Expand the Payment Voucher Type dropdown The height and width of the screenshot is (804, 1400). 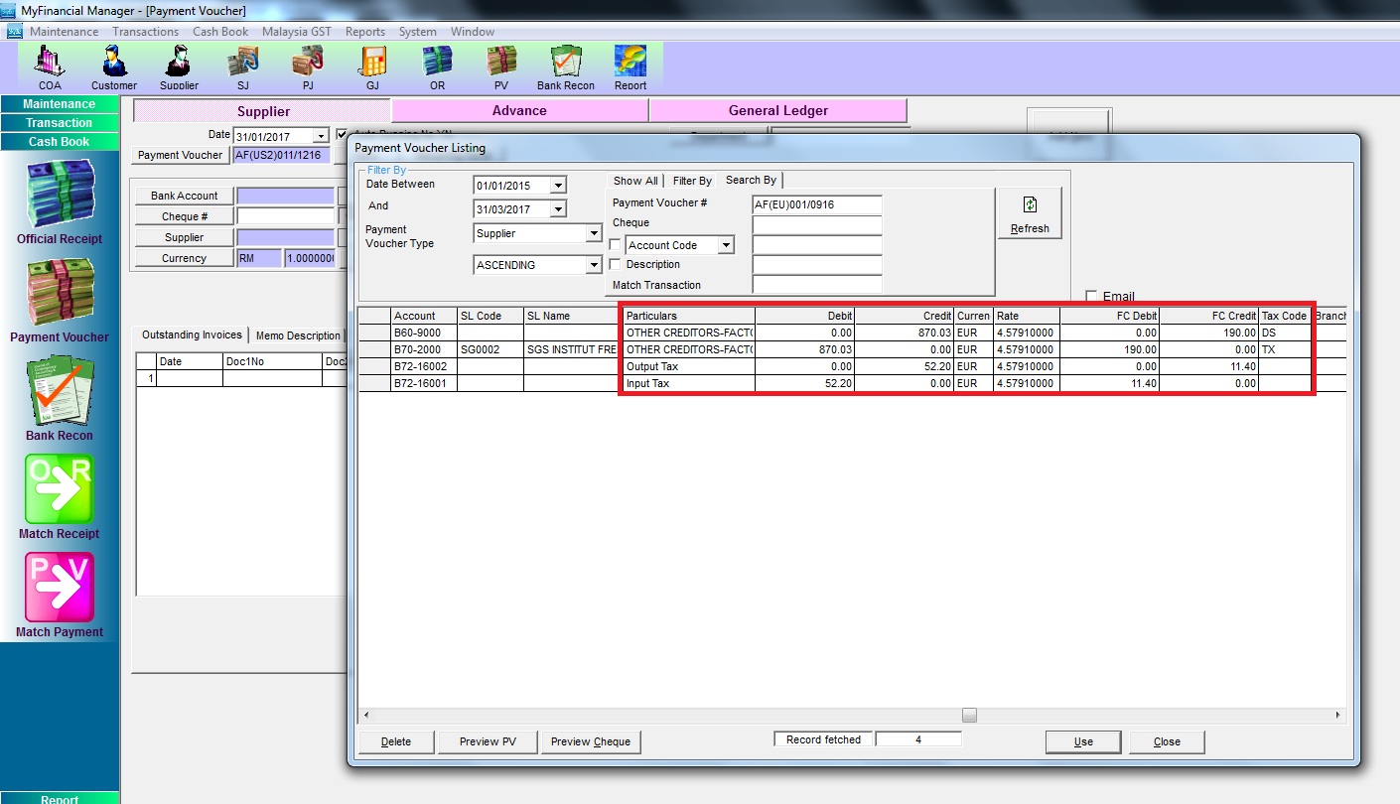pyautogui.click(x=594, y=234)
